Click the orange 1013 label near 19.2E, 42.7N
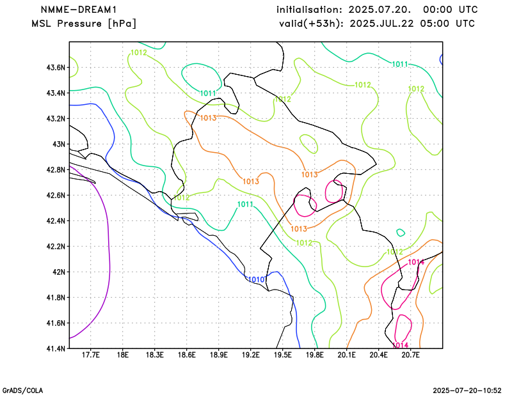The image size is (512, 395). (251, 182)
